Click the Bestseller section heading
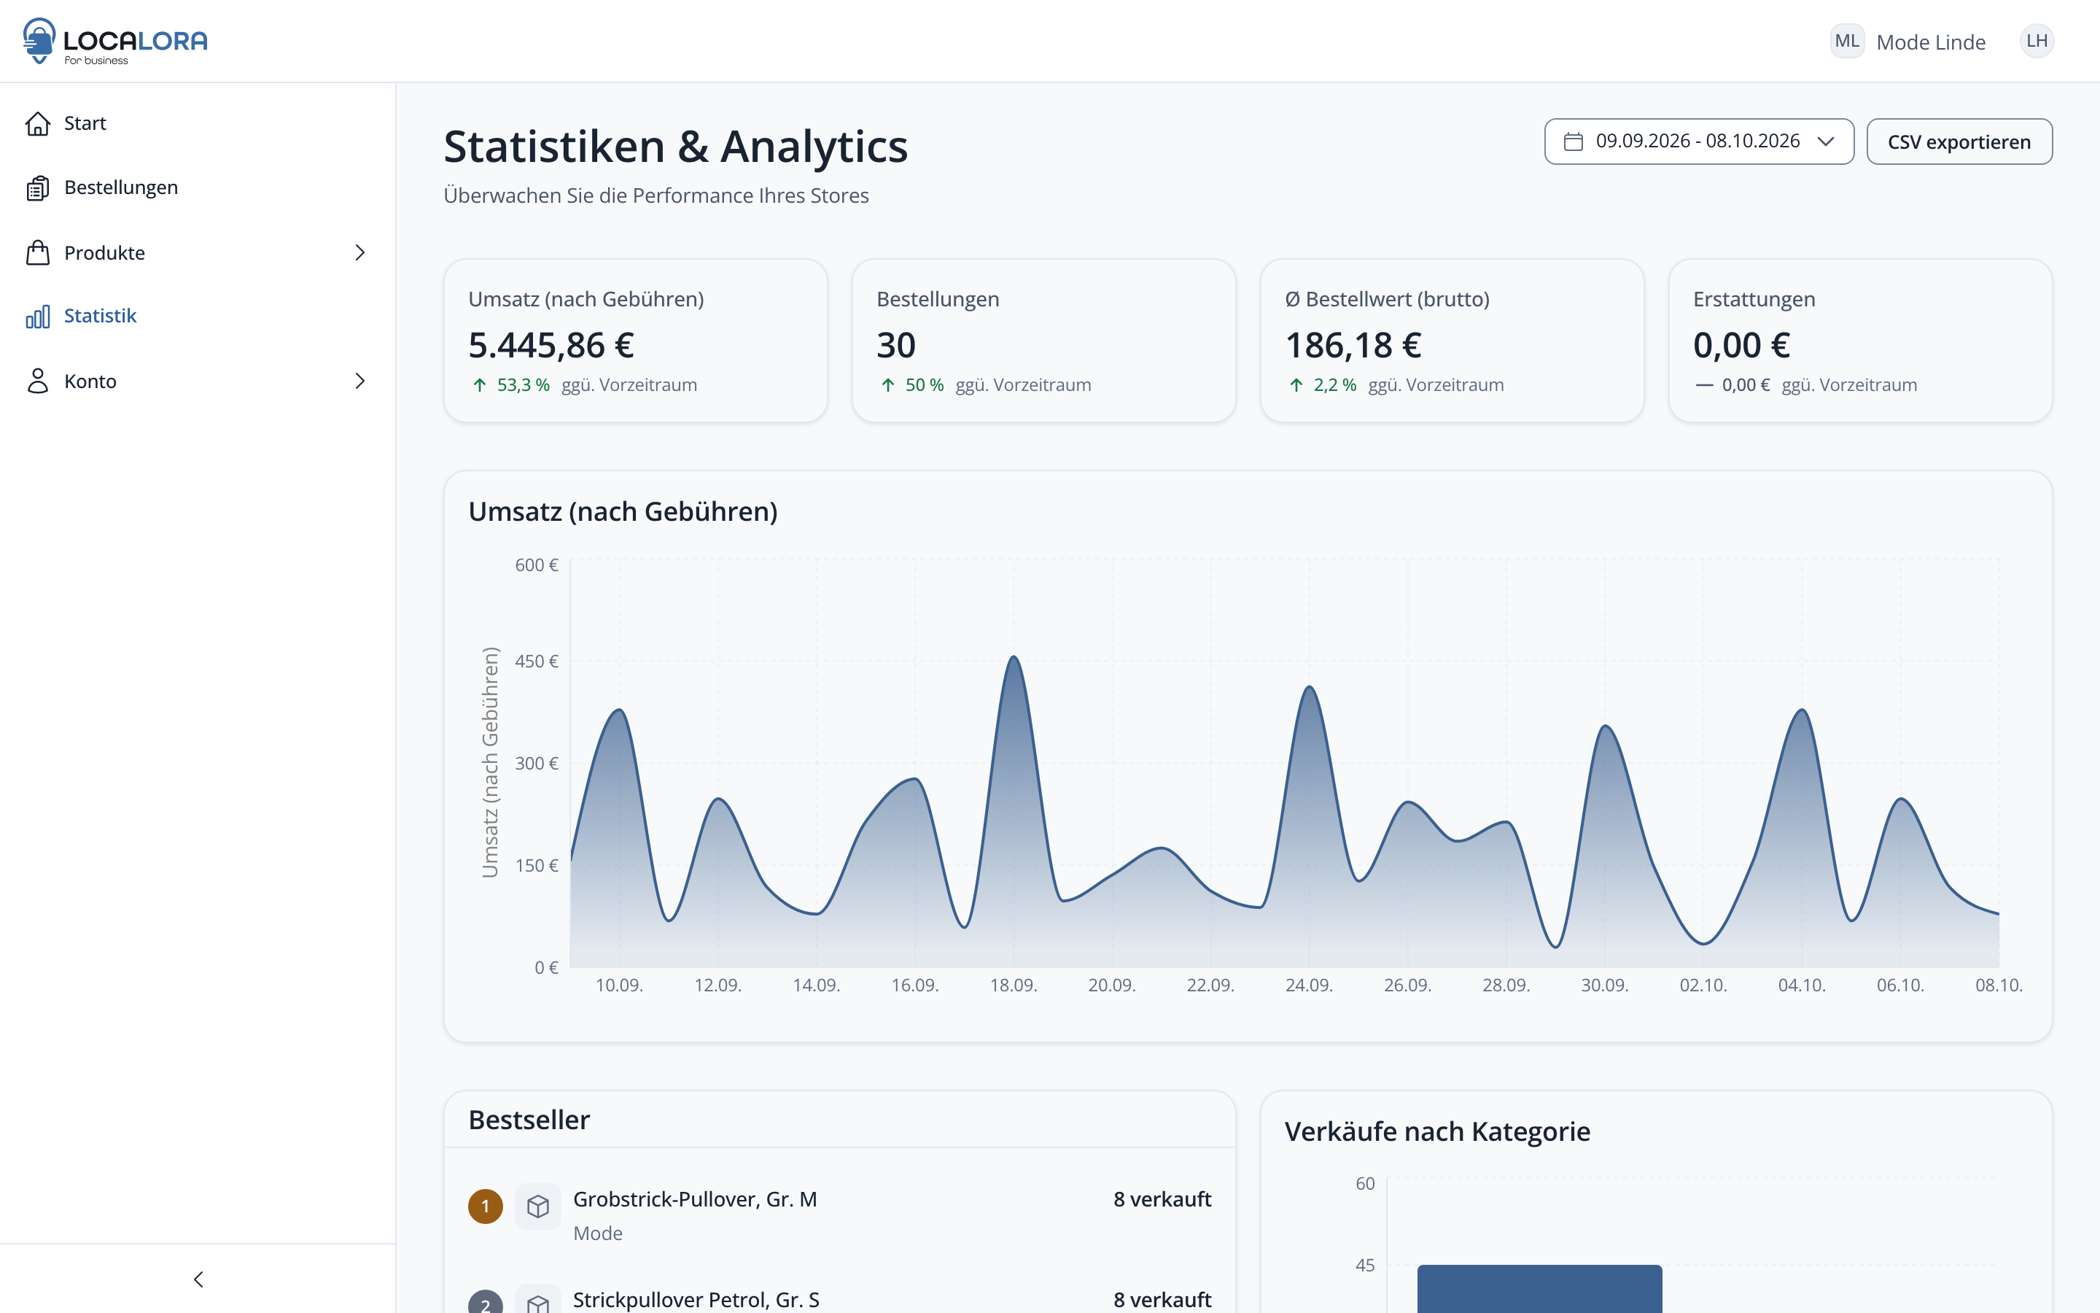Viewport: 2100px width, 1313px height. pyautogui.click(x=529, y=1120)
